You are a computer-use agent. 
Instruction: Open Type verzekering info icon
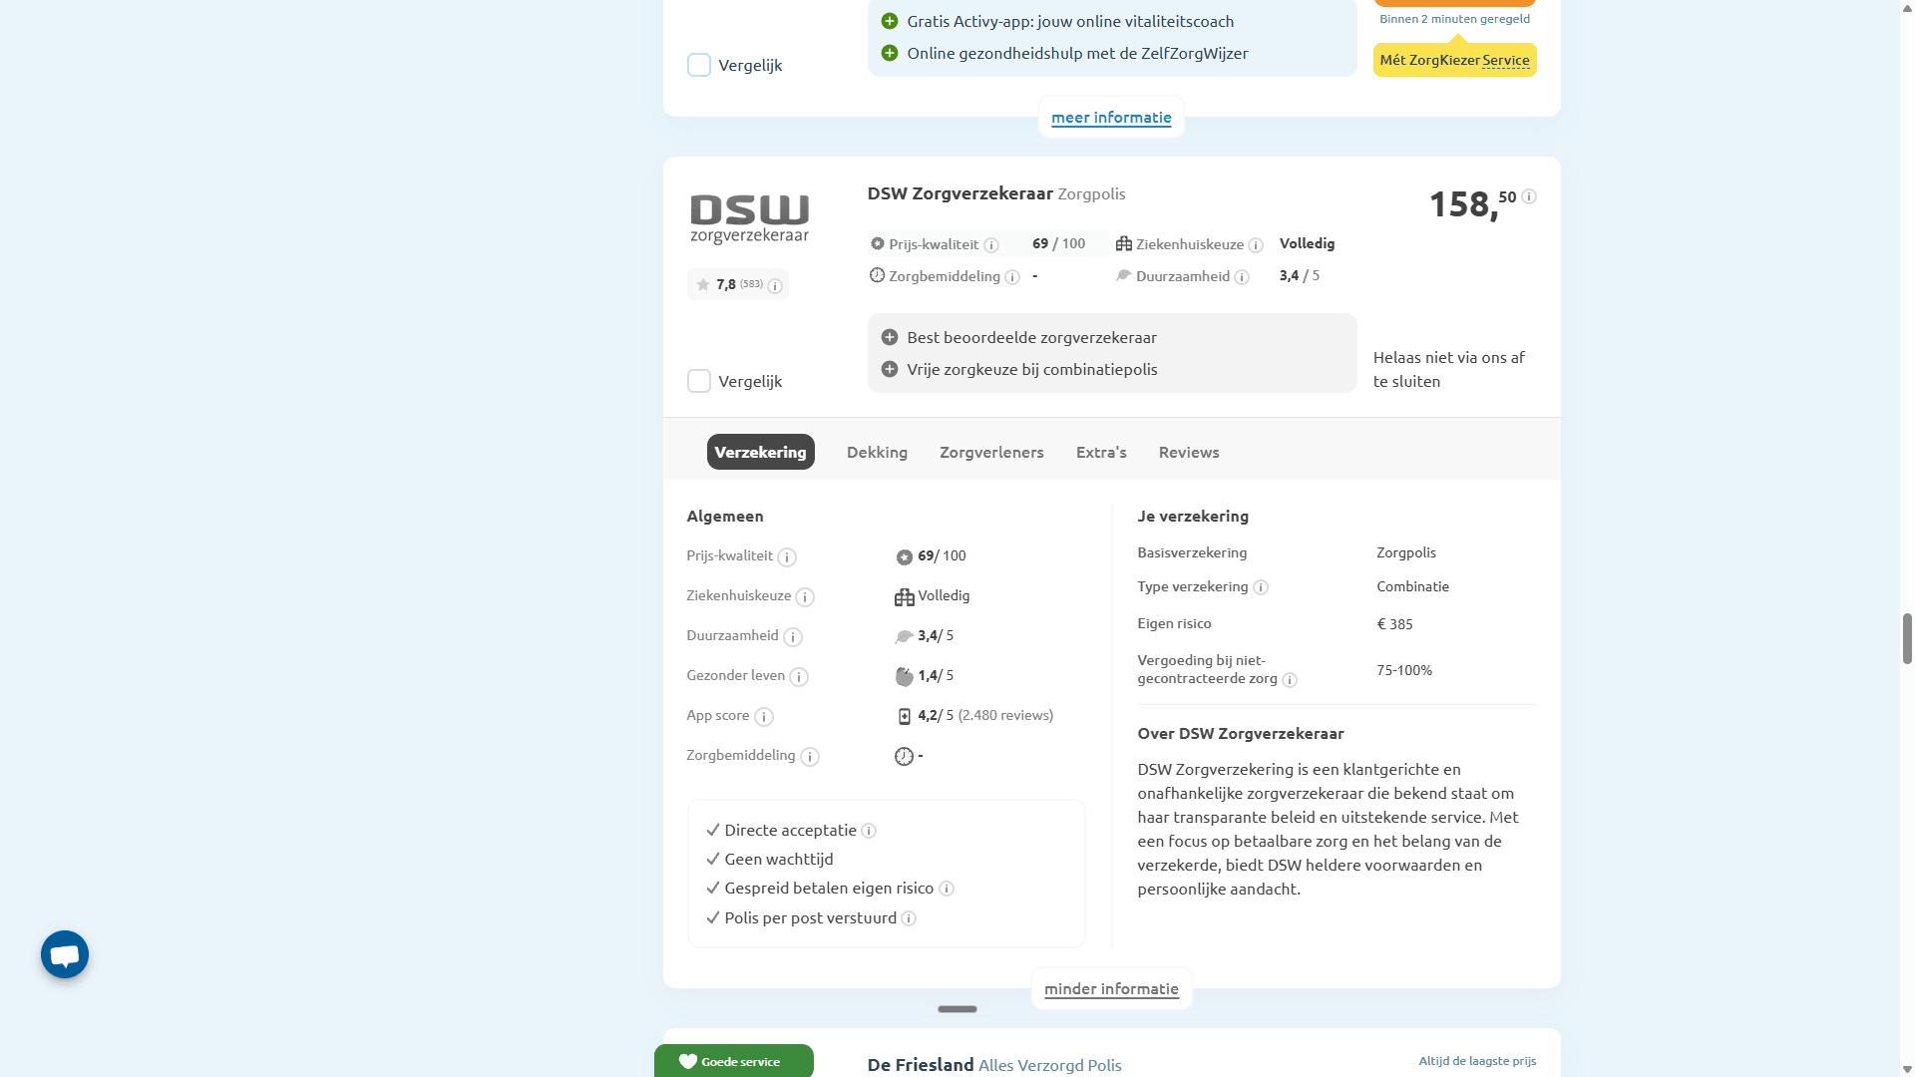[x=1261, y=587]
